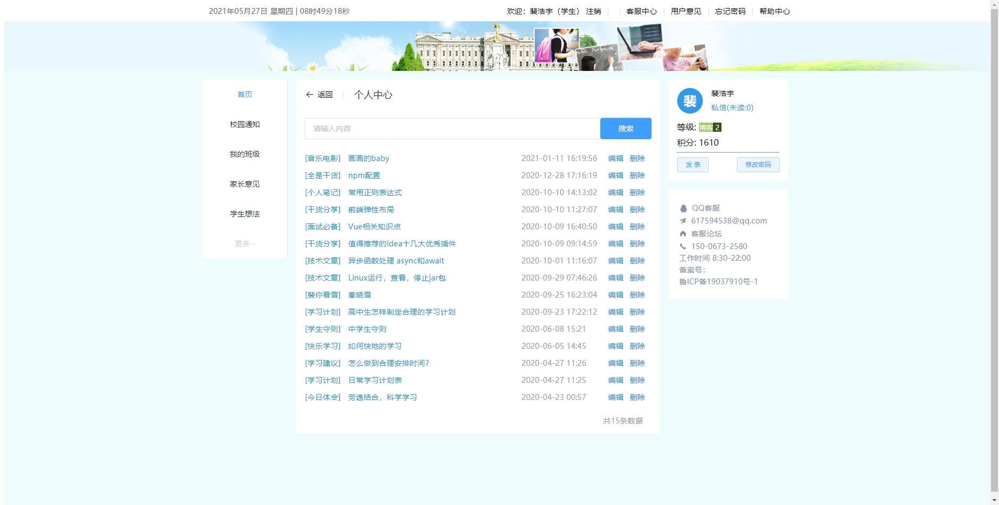
Task: Edit the Vue相关知识点 post
Action: pyautogui.click(x=616, y=227)
